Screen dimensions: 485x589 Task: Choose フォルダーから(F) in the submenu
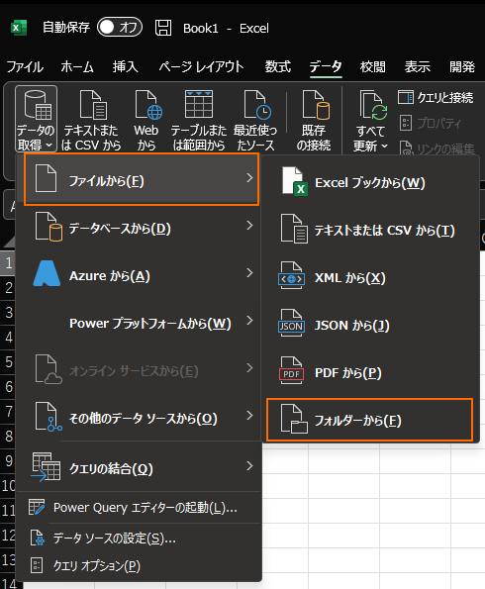click(369, 420)
